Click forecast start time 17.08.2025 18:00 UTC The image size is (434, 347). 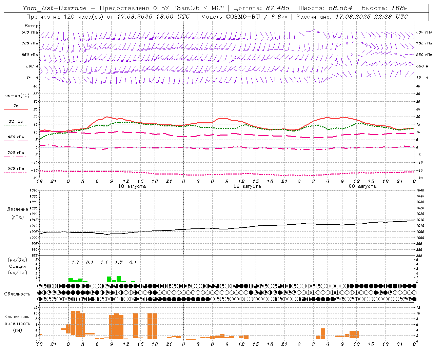[x=153, y=17]
